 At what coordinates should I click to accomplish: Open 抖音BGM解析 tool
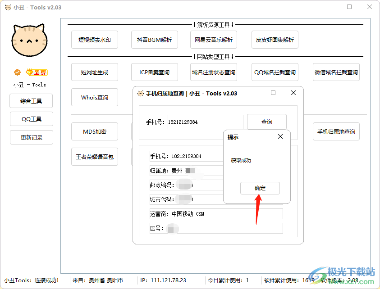pyautogui.click(x=154, y=40)
